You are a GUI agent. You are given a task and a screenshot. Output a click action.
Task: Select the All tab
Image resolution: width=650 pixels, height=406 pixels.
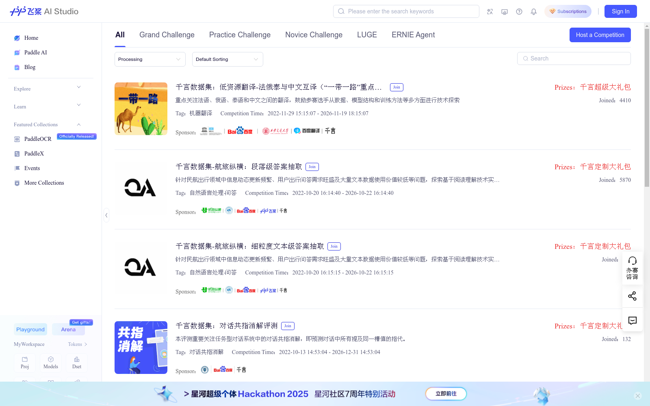point(120,35)
